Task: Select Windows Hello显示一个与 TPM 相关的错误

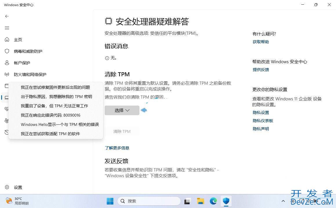Action: pyautogui.click(x=60, y=124)
